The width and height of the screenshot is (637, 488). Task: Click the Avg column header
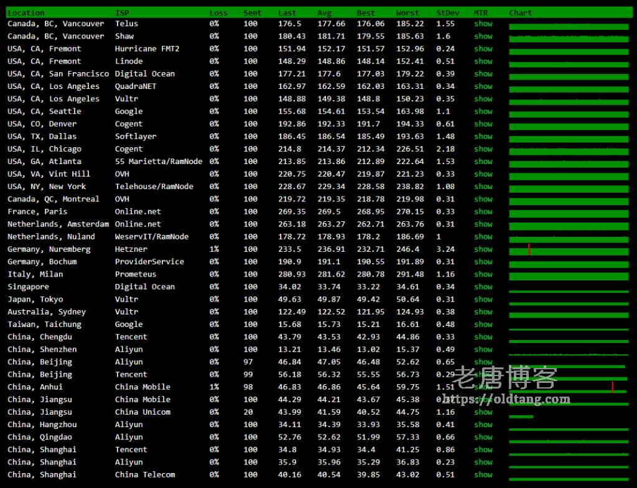324,12
